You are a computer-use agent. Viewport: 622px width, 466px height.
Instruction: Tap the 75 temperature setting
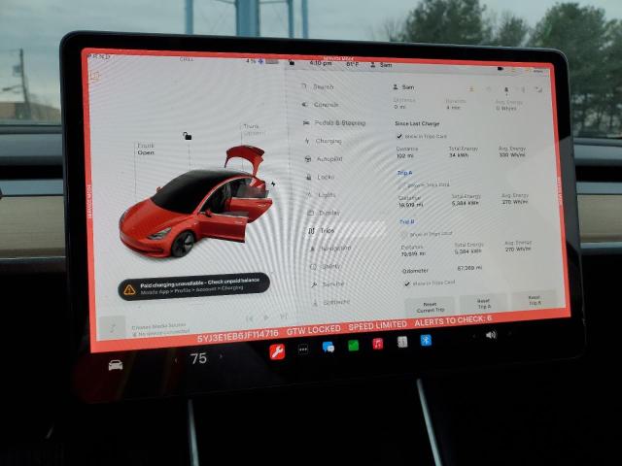pyautogui.click(x=198, y=358)
